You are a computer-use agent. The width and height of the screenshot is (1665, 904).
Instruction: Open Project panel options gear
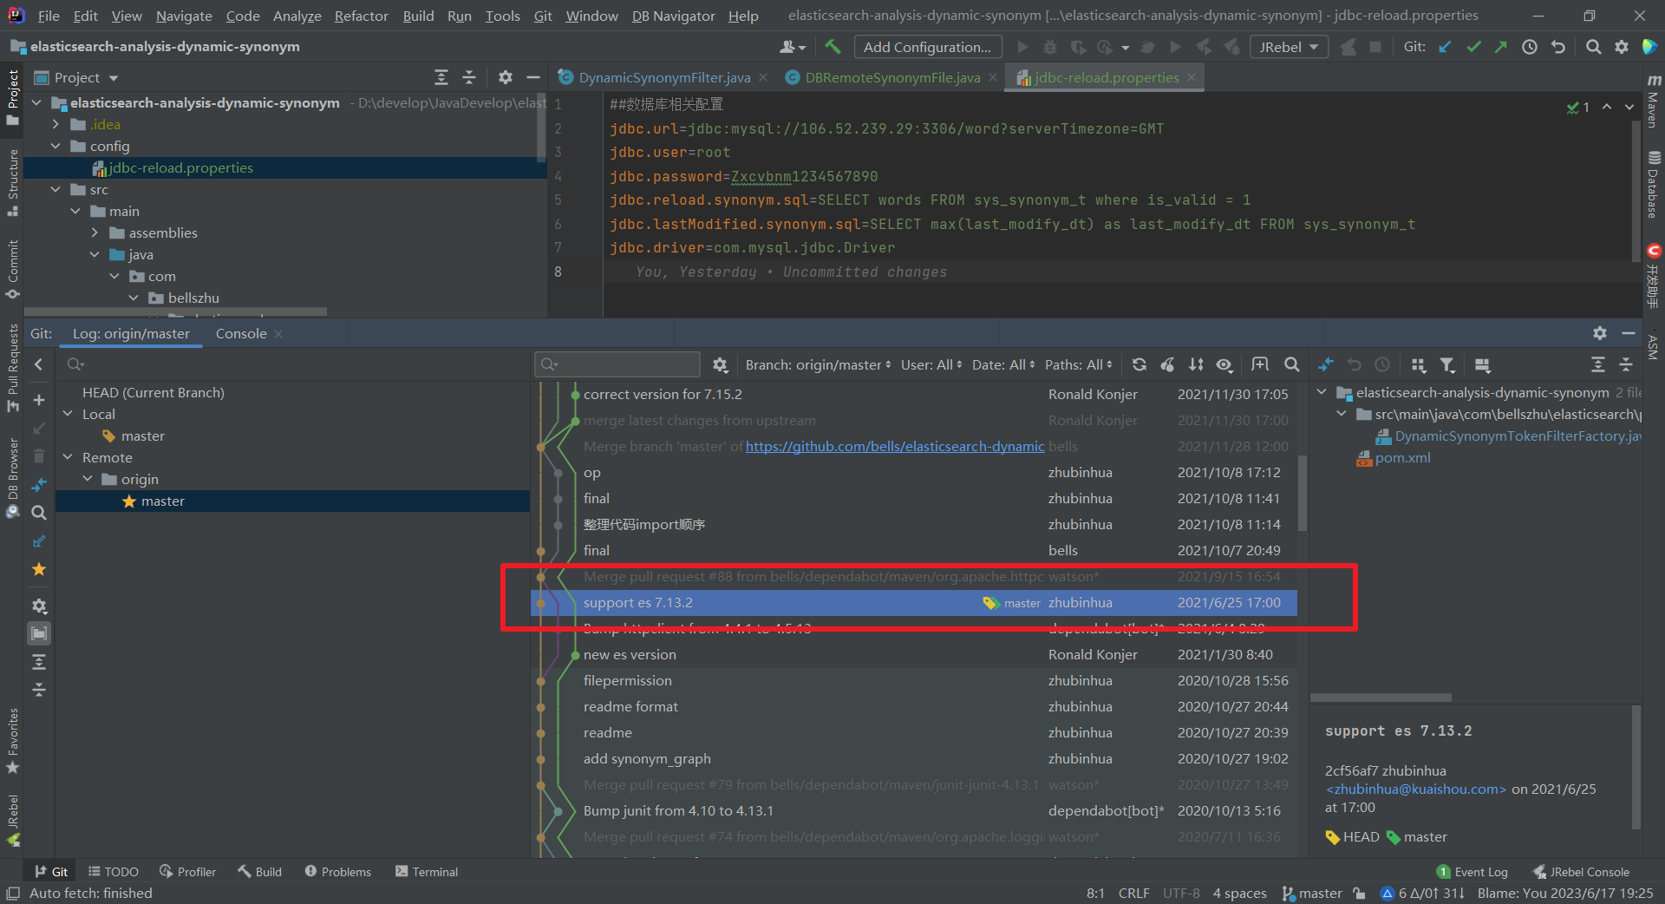(x=506, y=77)
